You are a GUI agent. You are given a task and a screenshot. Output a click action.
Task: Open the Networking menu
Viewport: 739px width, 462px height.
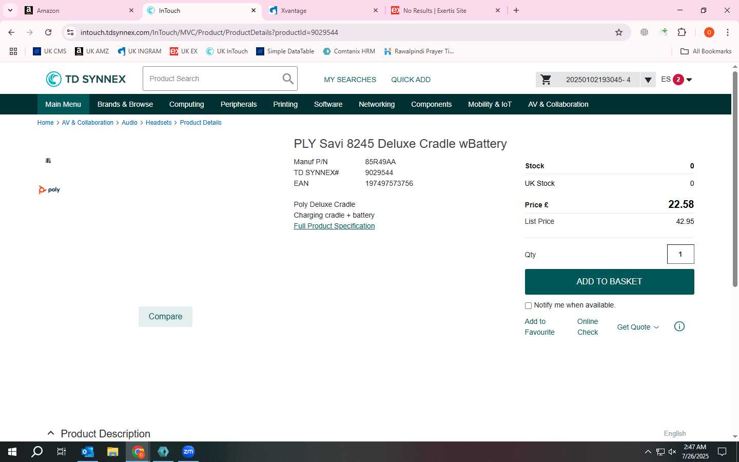tap(377, 104)
